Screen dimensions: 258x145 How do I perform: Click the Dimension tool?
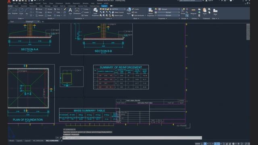click(x=77, y=11)
